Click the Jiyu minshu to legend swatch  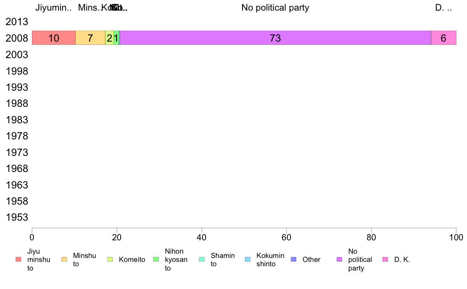point(18,260)
